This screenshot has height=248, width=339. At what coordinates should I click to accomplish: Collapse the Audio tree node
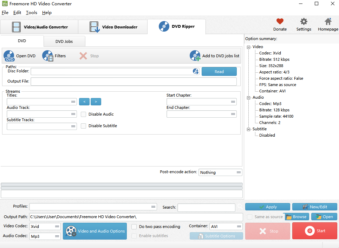(x=249, y=98)
